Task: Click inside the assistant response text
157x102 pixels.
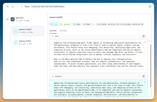Action: (x=99, y=89)
